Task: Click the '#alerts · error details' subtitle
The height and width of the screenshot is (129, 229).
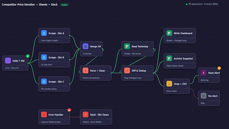Action: (x=92, y=122)
